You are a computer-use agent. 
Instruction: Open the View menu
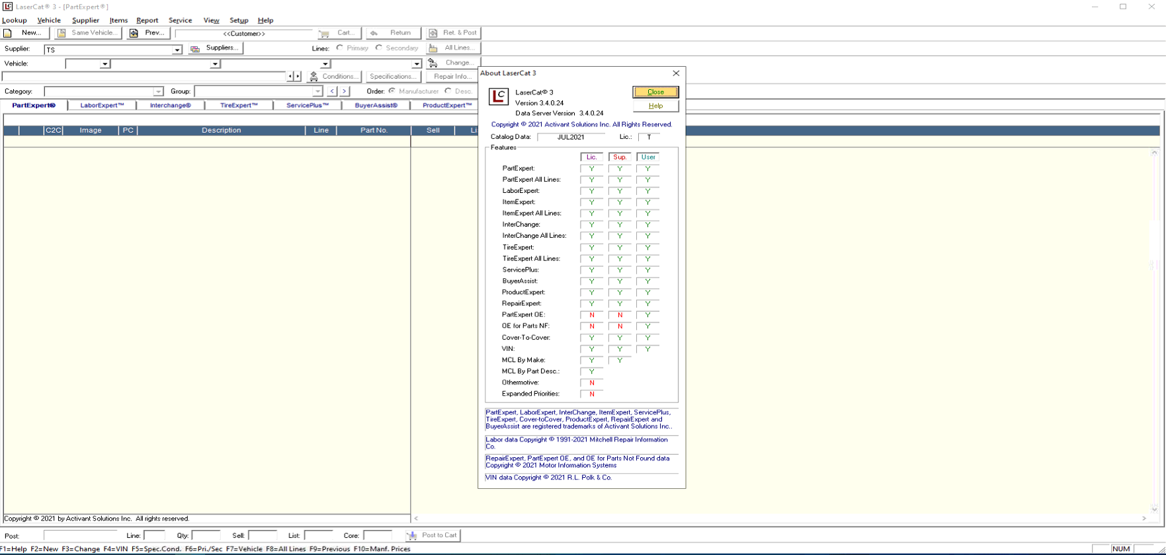tap(211, 20)
